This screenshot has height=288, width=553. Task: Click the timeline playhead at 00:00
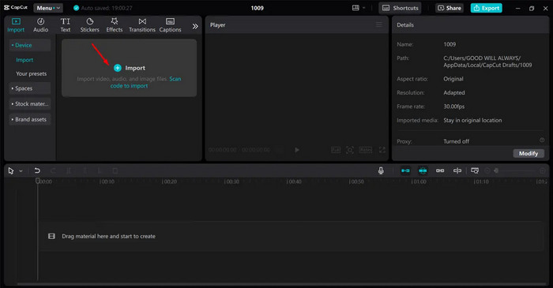coord(38,181)
